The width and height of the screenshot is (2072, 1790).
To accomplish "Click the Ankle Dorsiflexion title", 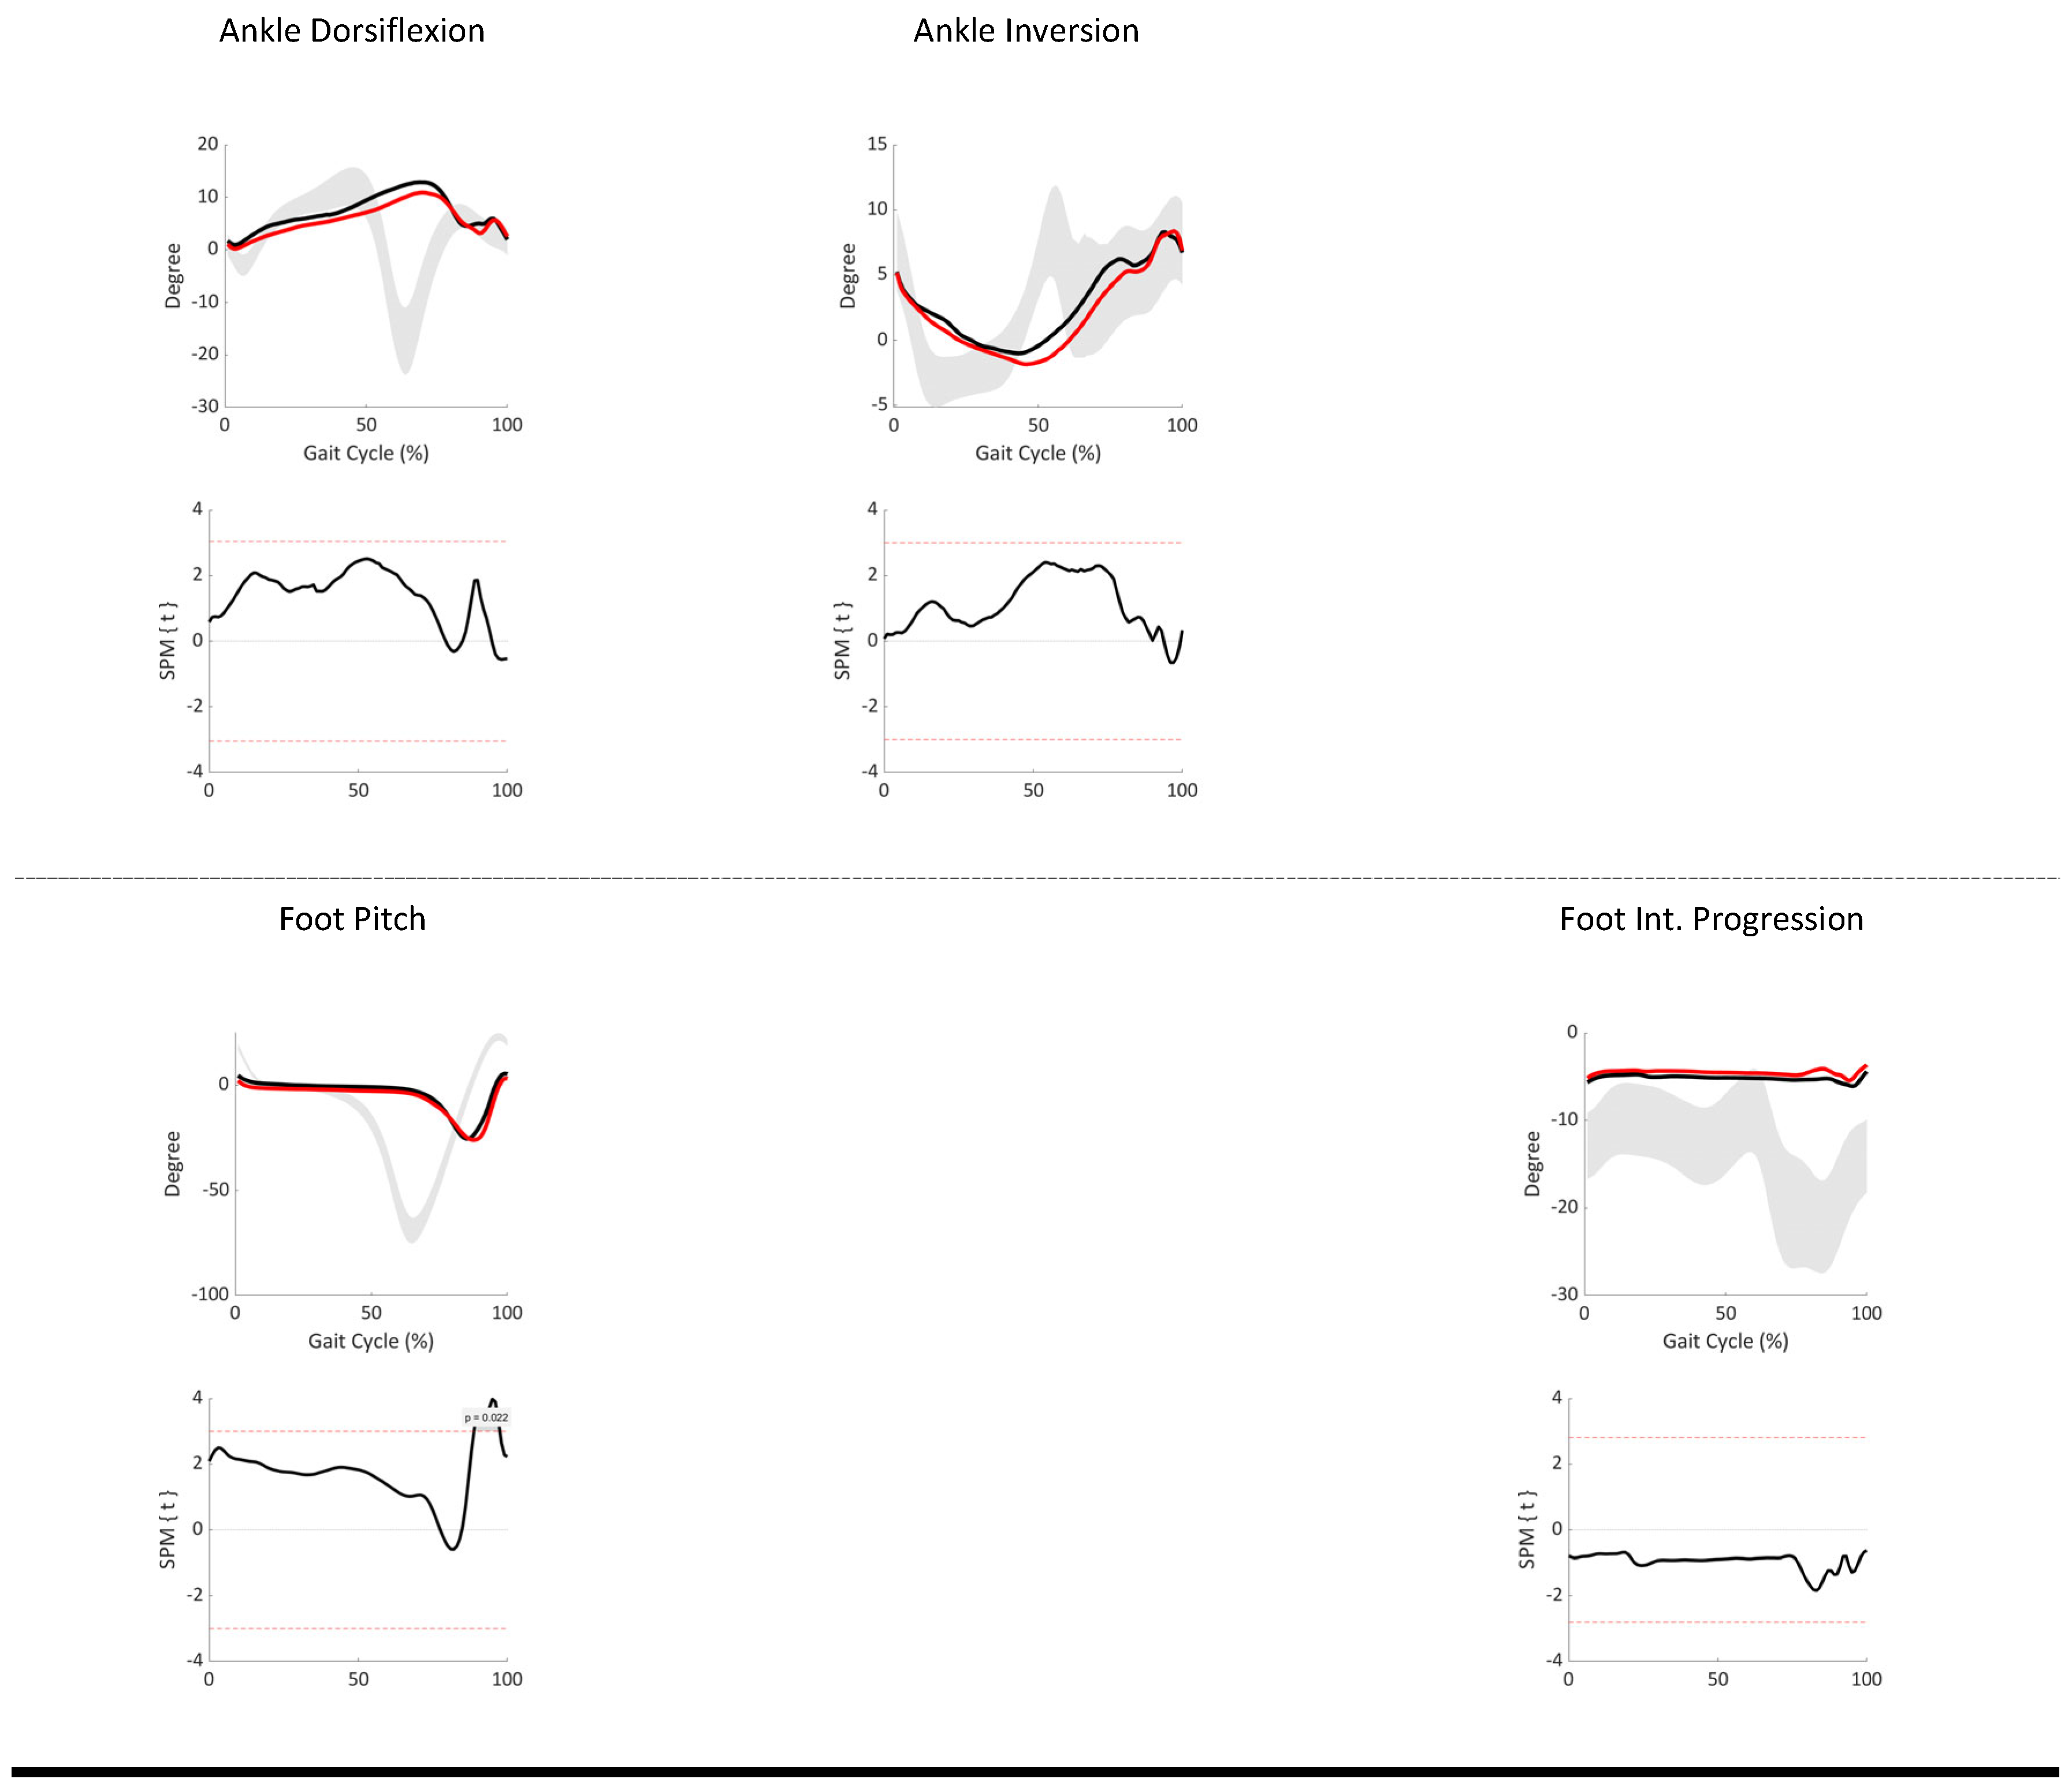I will click(351, 31).
